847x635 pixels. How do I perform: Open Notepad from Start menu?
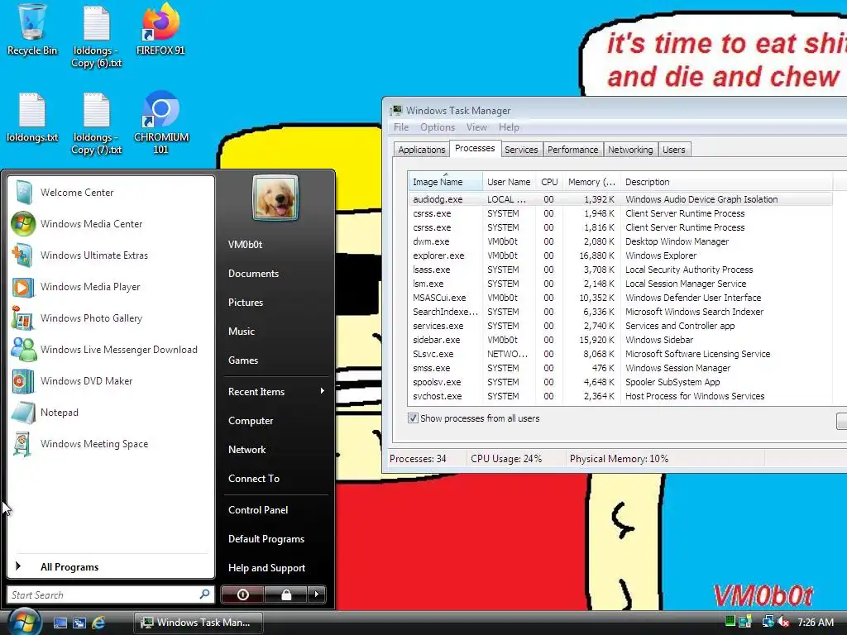[112, 413]
